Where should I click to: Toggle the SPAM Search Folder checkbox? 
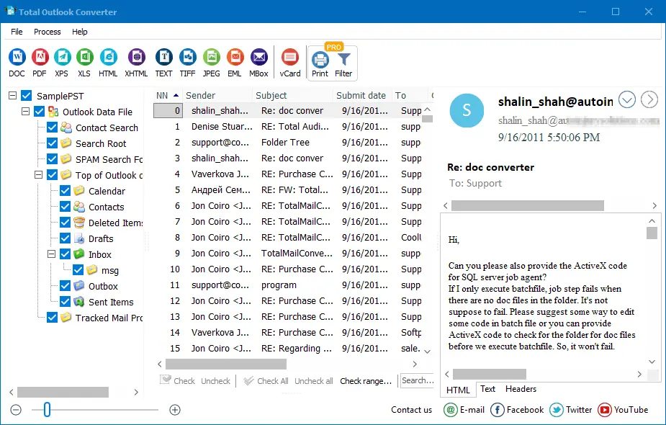(52, 158)
